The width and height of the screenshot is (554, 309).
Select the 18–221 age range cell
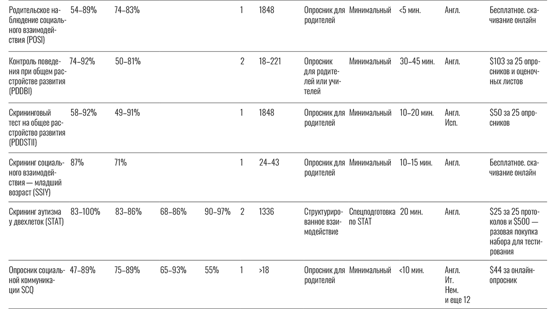(x=270, y=61)
